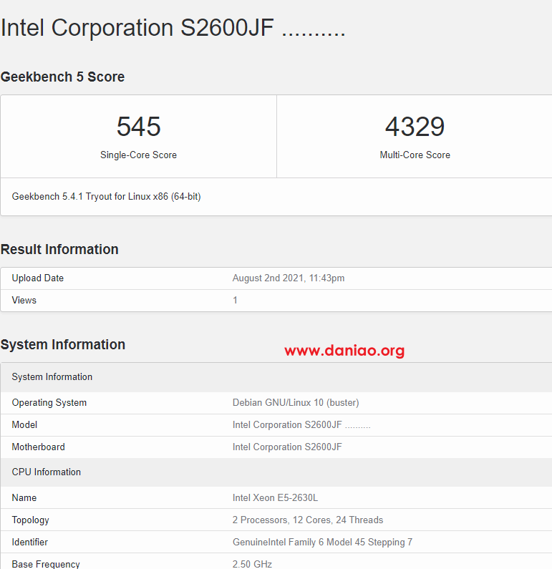Click the Motherboard label
Screen dimensions: 552x569
pos(38,447)
